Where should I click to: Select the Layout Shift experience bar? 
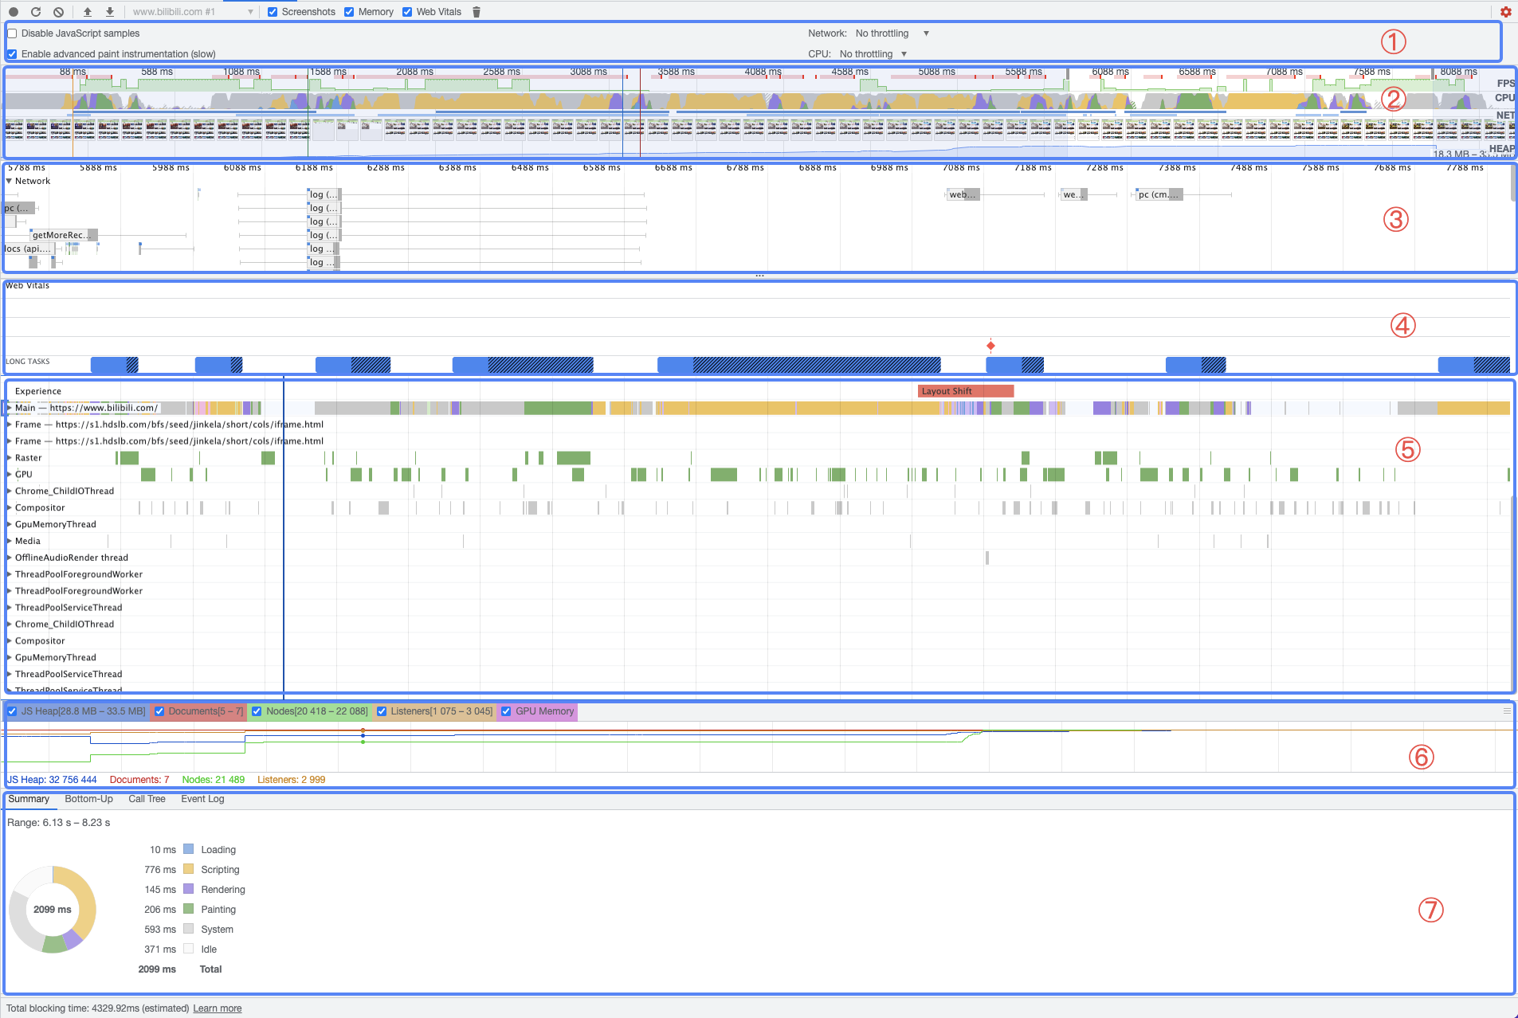966,391
